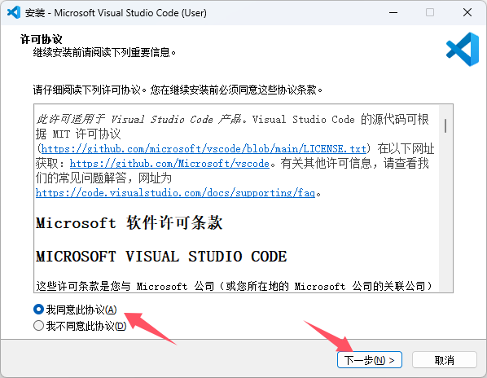Screen dimensions: 487x378
Task: Click the disabled maximize button
Action: 430,12
